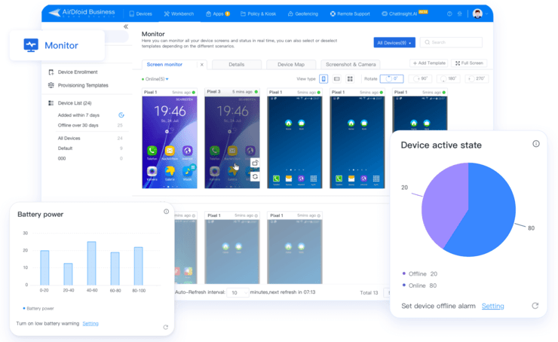The height and width of the screenshot is (342, 558).
Task: Select the 000 group
Action: click(x=62, y=158)
